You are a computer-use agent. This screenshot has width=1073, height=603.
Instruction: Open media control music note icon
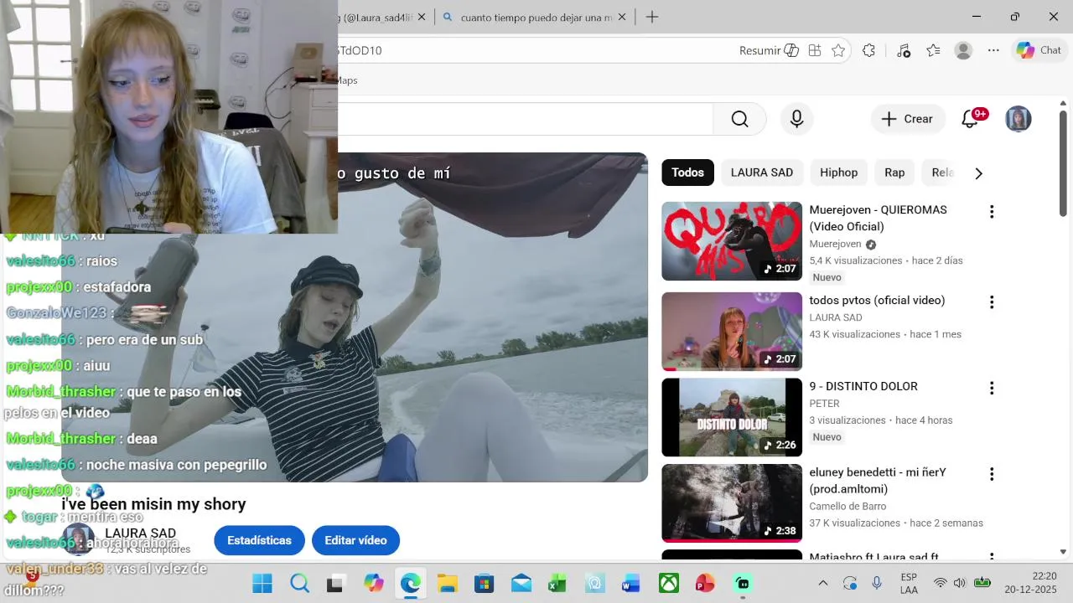coord(903,50)
